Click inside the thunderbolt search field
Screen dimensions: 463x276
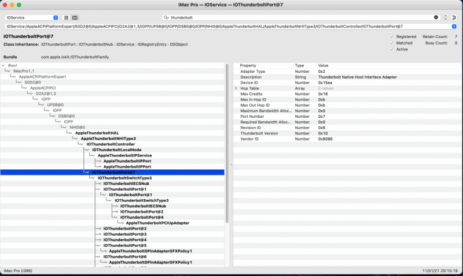point(289,18)
